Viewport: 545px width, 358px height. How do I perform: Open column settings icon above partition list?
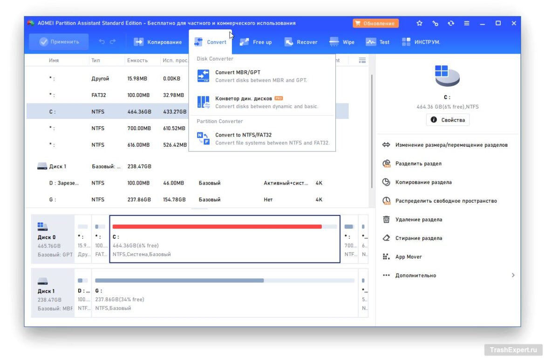(x=362, y=60)
